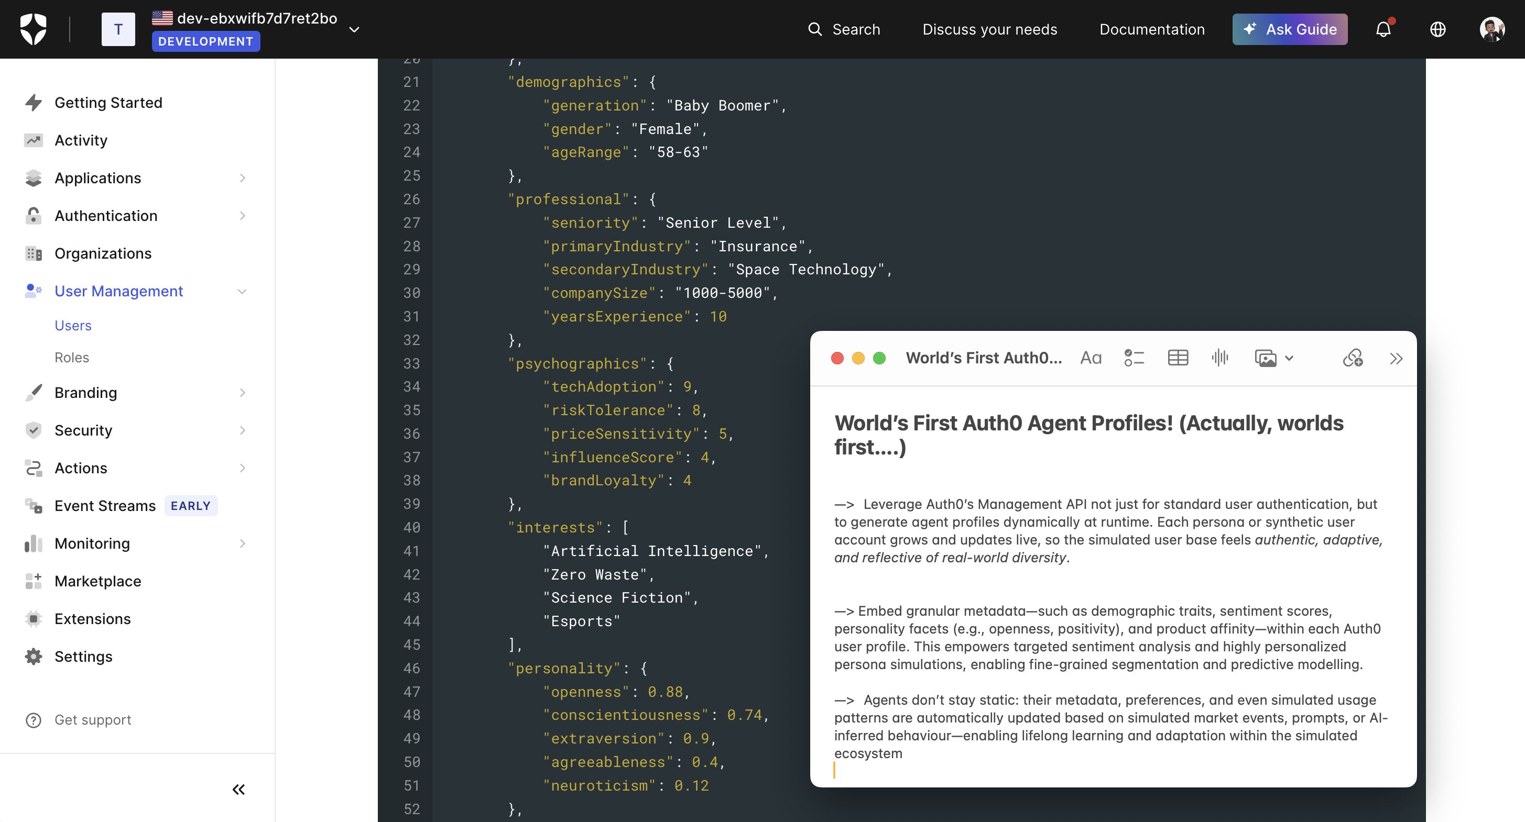1525x822 pixels.
Task: Click the Ask Guide button
Action: (x=1289, y=29)
